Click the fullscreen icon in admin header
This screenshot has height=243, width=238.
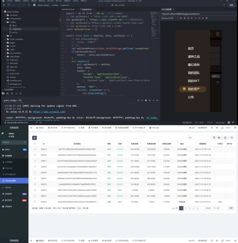(x=217, y=127)
